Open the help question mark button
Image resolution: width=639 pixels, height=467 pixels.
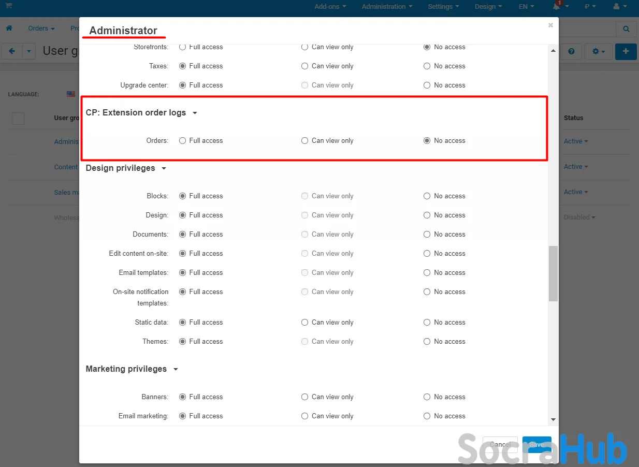point(572,52)
